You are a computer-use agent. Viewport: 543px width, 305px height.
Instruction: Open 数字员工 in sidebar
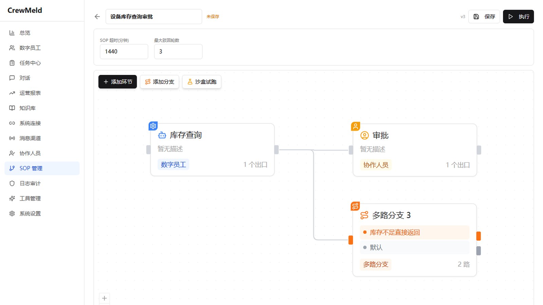(x=42, y=48)
